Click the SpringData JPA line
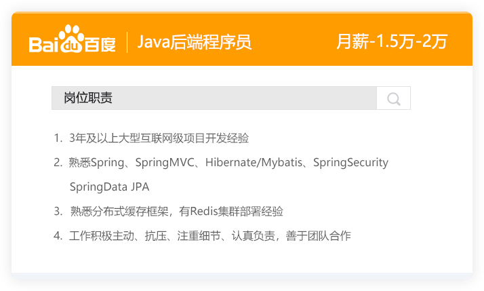This screenshot has height=291, width=484. click(109, 187)
